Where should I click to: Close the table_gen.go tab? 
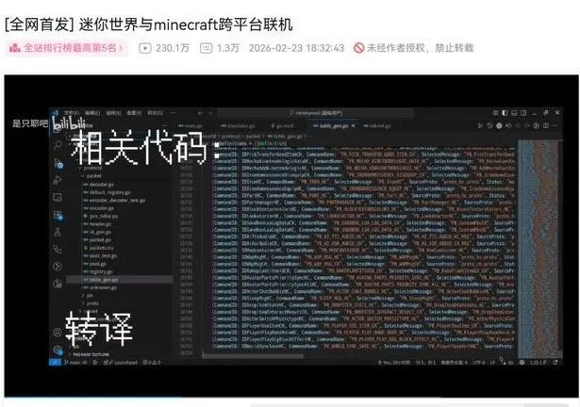(x=353, y=125)
